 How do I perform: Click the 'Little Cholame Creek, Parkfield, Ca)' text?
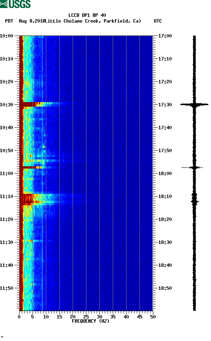pyautogui.click(x=93, y=21)
